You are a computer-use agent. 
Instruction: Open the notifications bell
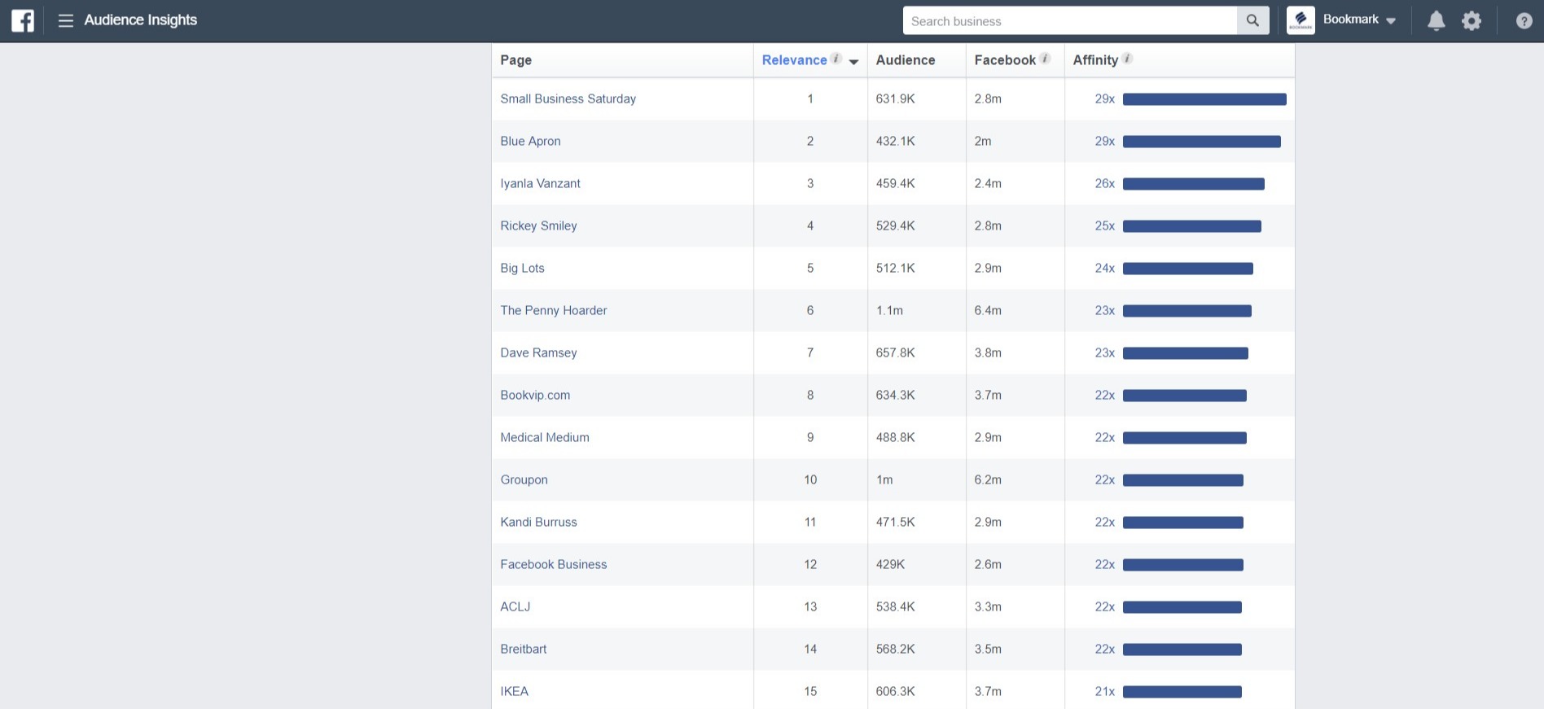point(1436,21)
